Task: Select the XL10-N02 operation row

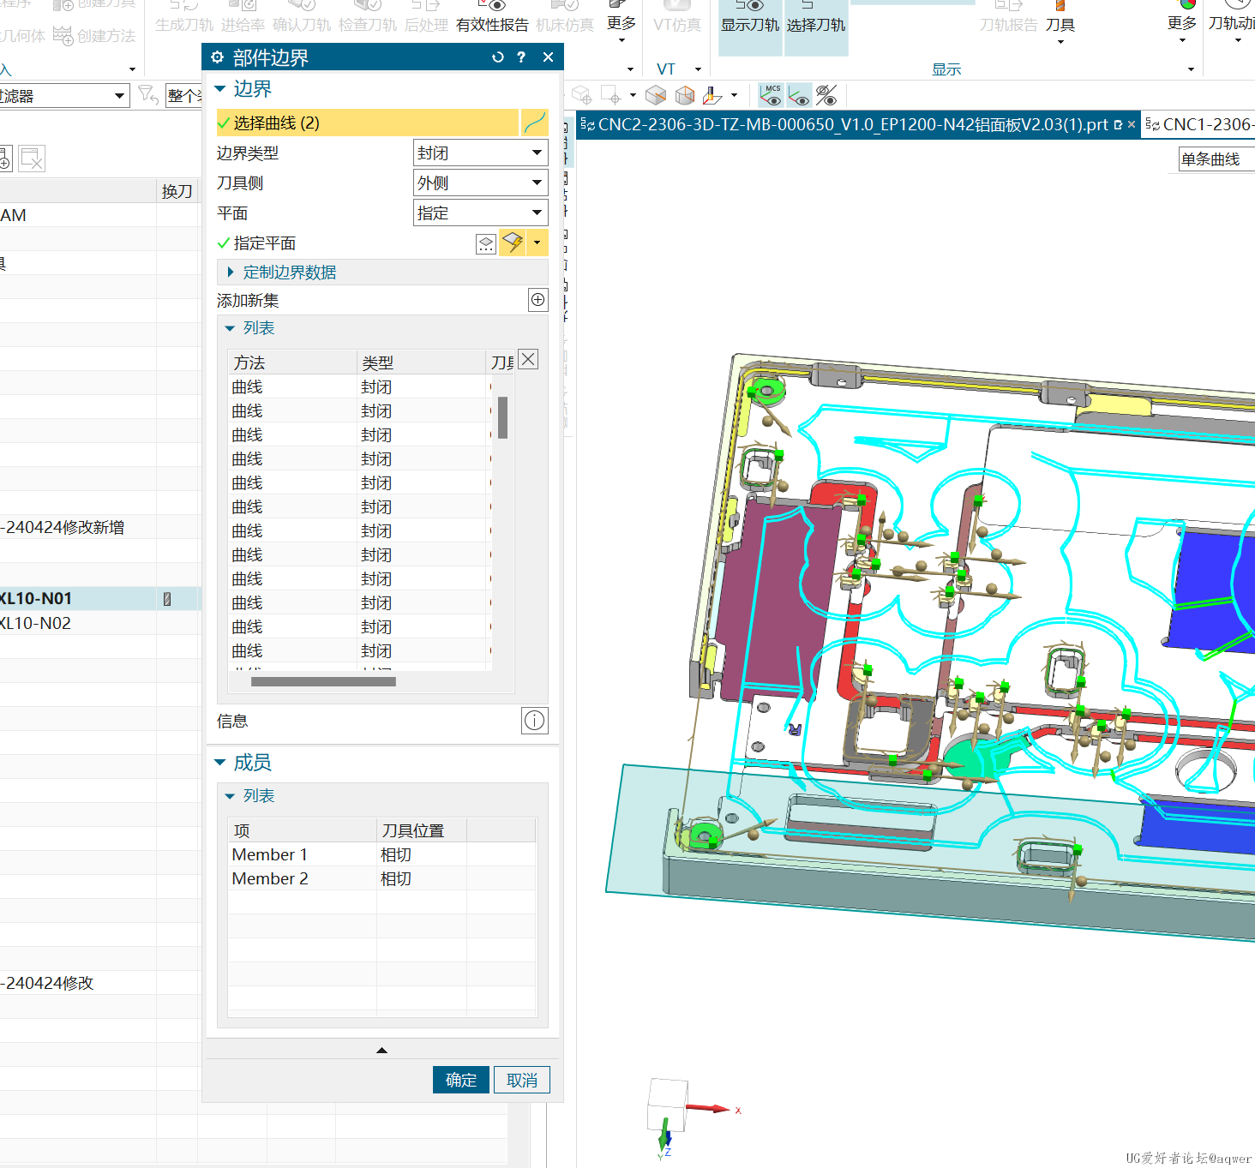Action: 100,623
